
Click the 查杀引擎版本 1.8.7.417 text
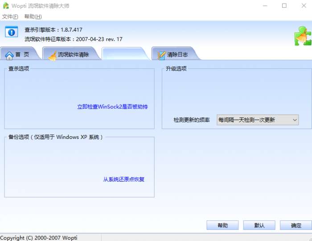tap(53, 30)
